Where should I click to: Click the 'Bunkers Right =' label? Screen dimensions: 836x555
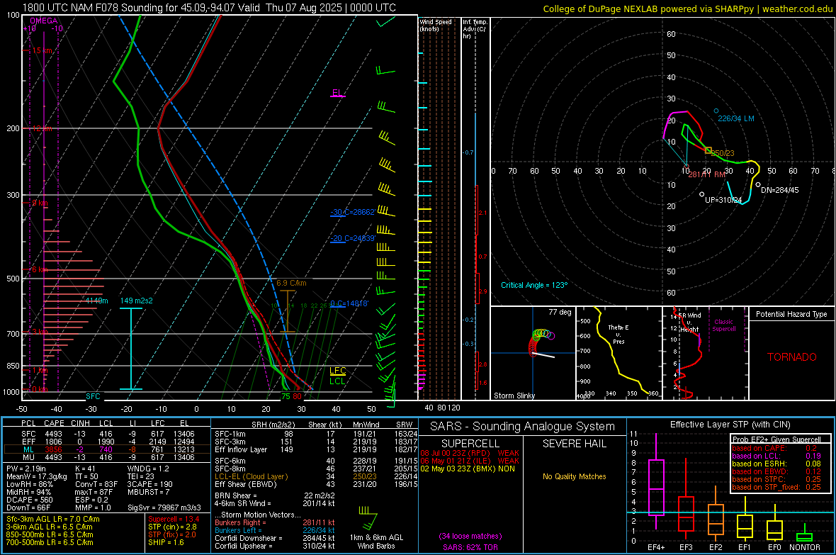coord(240,522)
